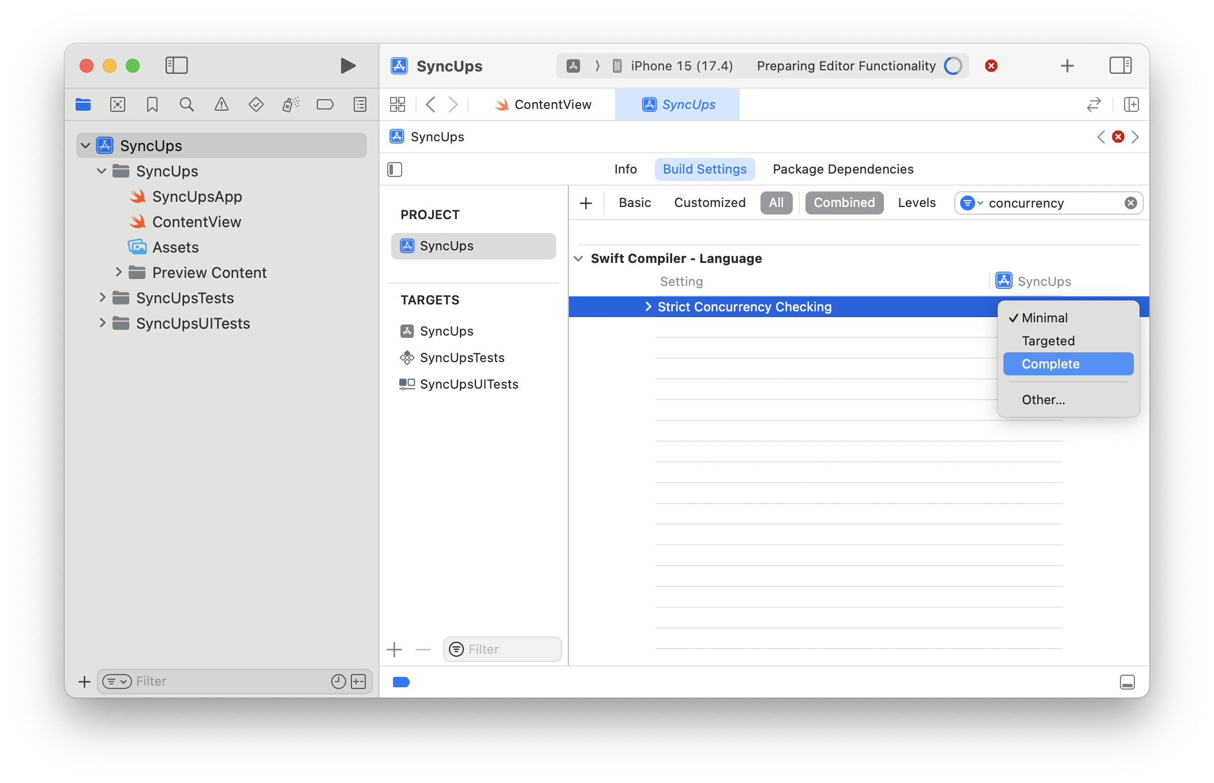
Task: Toggle the left navigator sidebar
Action: point(177,65)
